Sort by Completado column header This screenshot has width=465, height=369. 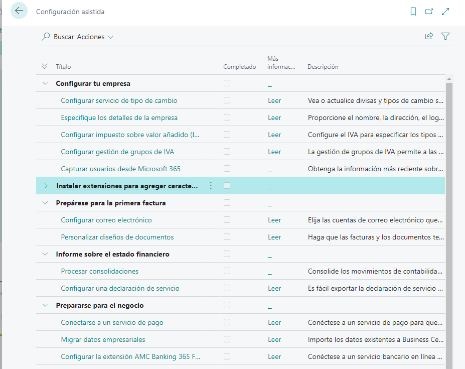coord(240,66)
